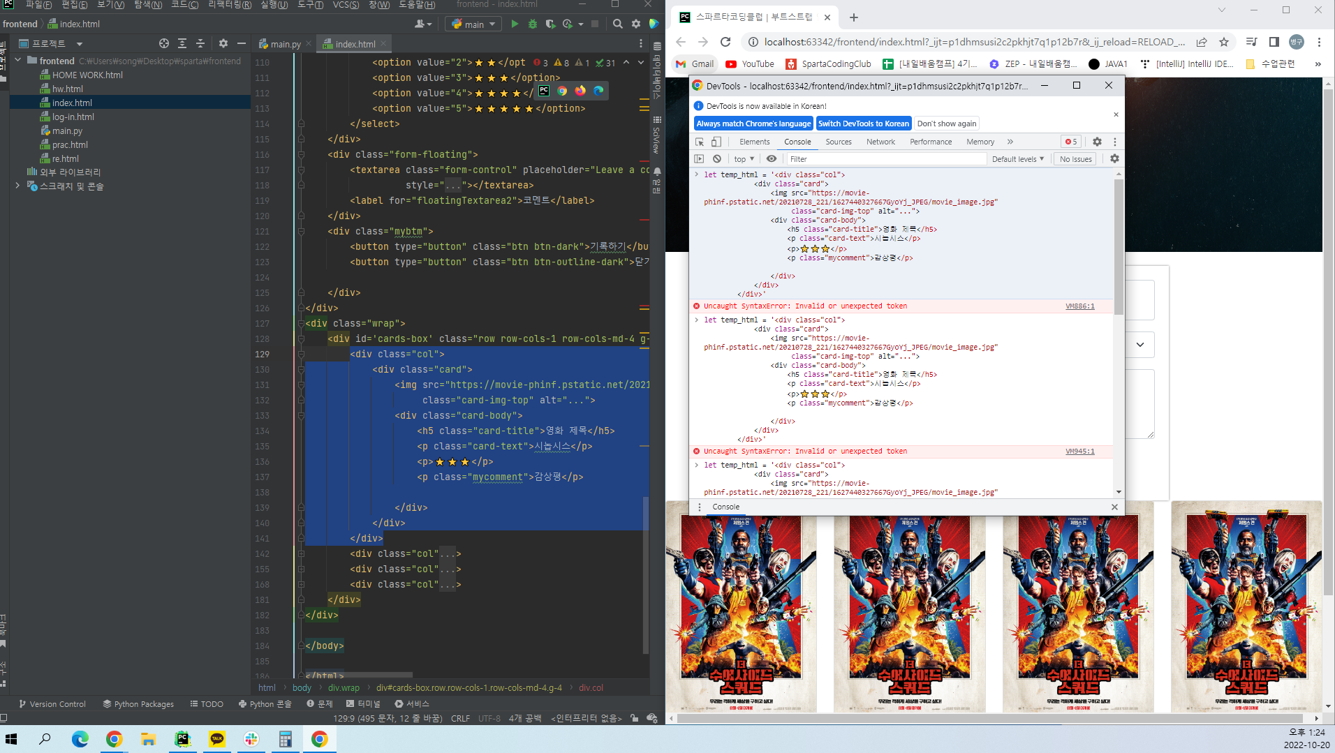Screen dimensions: 1335x753
Task: Open Calculator from the taskbar
Action: (286, 739)
